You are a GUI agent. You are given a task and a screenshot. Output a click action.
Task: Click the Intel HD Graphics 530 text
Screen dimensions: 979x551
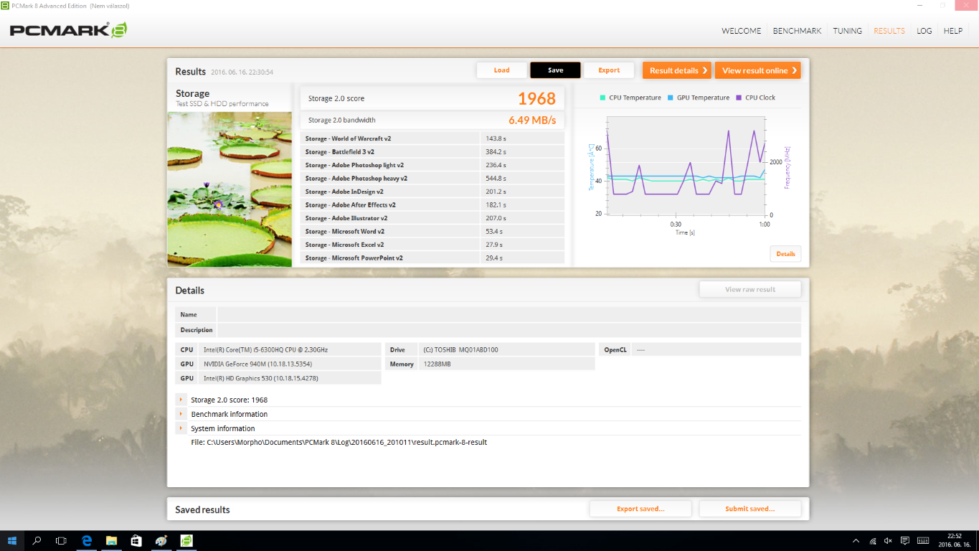(x=260, y=378)
